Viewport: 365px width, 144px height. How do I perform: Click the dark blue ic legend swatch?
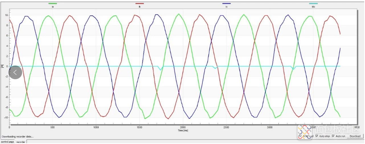(226, 3)
